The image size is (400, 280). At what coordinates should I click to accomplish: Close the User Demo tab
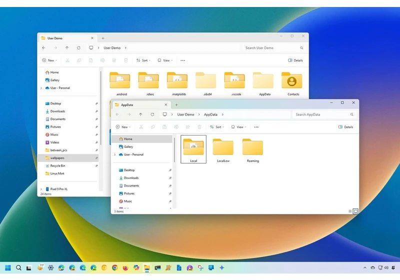point(92,38)
